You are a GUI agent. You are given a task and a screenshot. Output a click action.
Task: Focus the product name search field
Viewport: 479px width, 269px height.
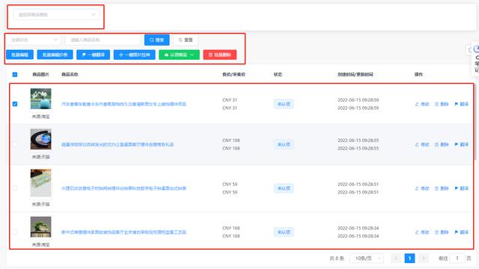(x=103, y=40)
